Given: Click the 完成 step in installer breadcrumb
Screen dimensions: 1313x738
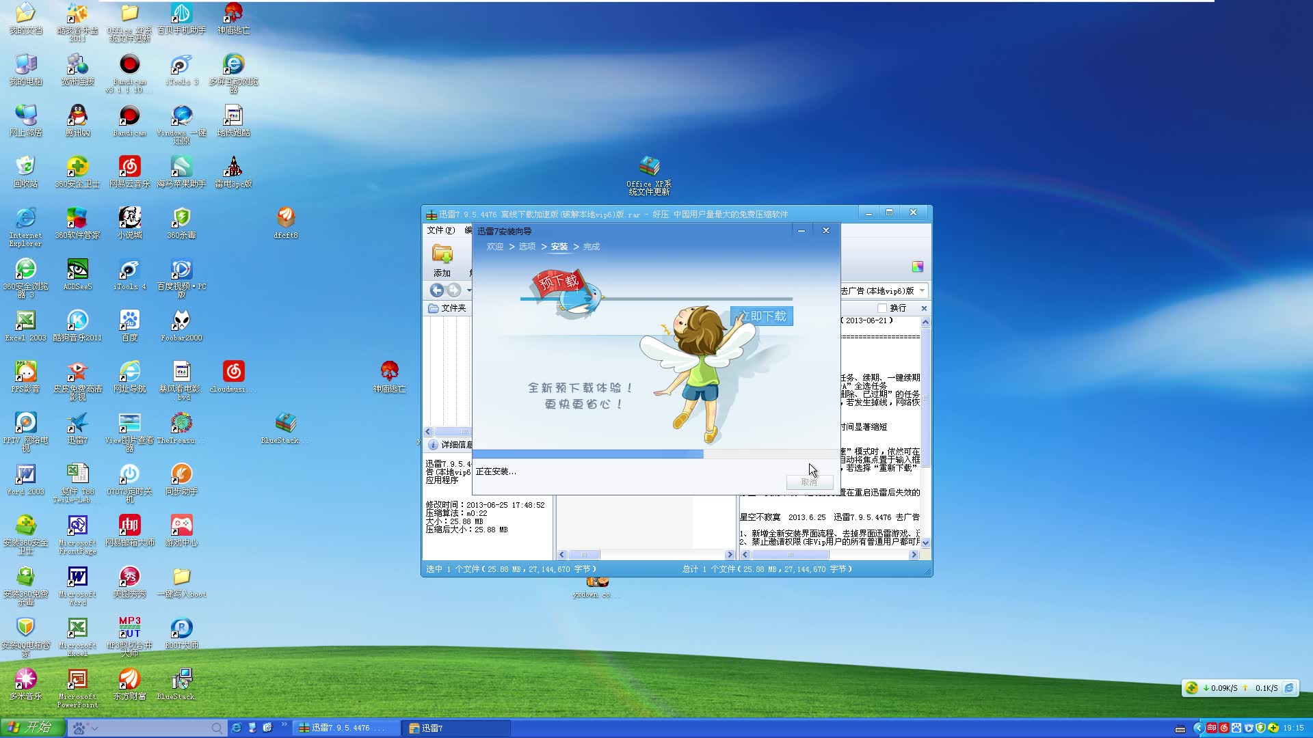Looking at the screenshot, I should point(592,247).
